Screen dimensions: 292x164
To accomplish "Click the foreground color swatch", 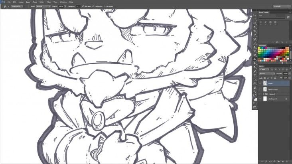I will point(254,98).
